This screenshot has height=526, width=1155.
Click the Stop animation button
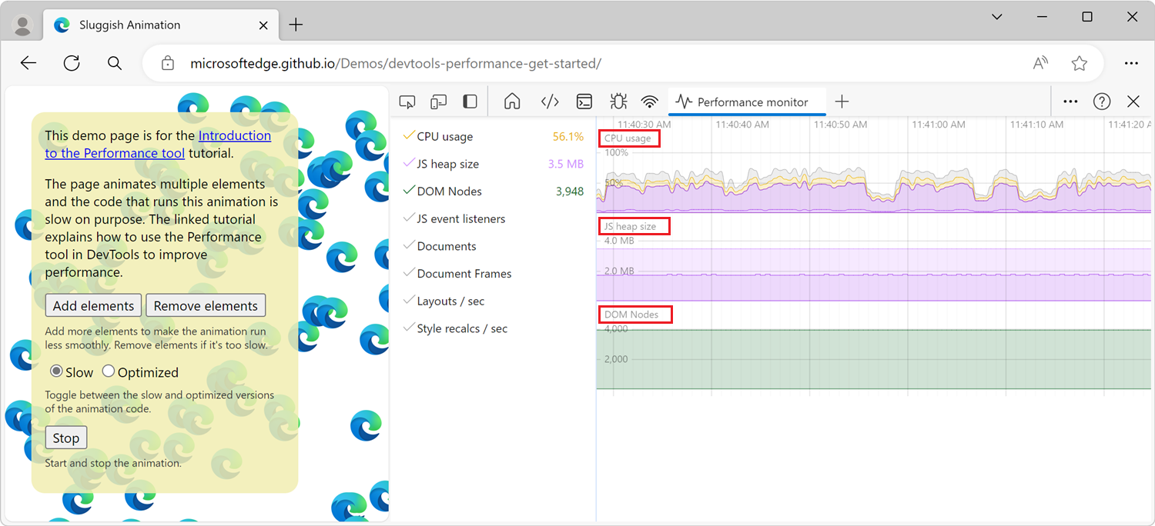click(65, 438)
